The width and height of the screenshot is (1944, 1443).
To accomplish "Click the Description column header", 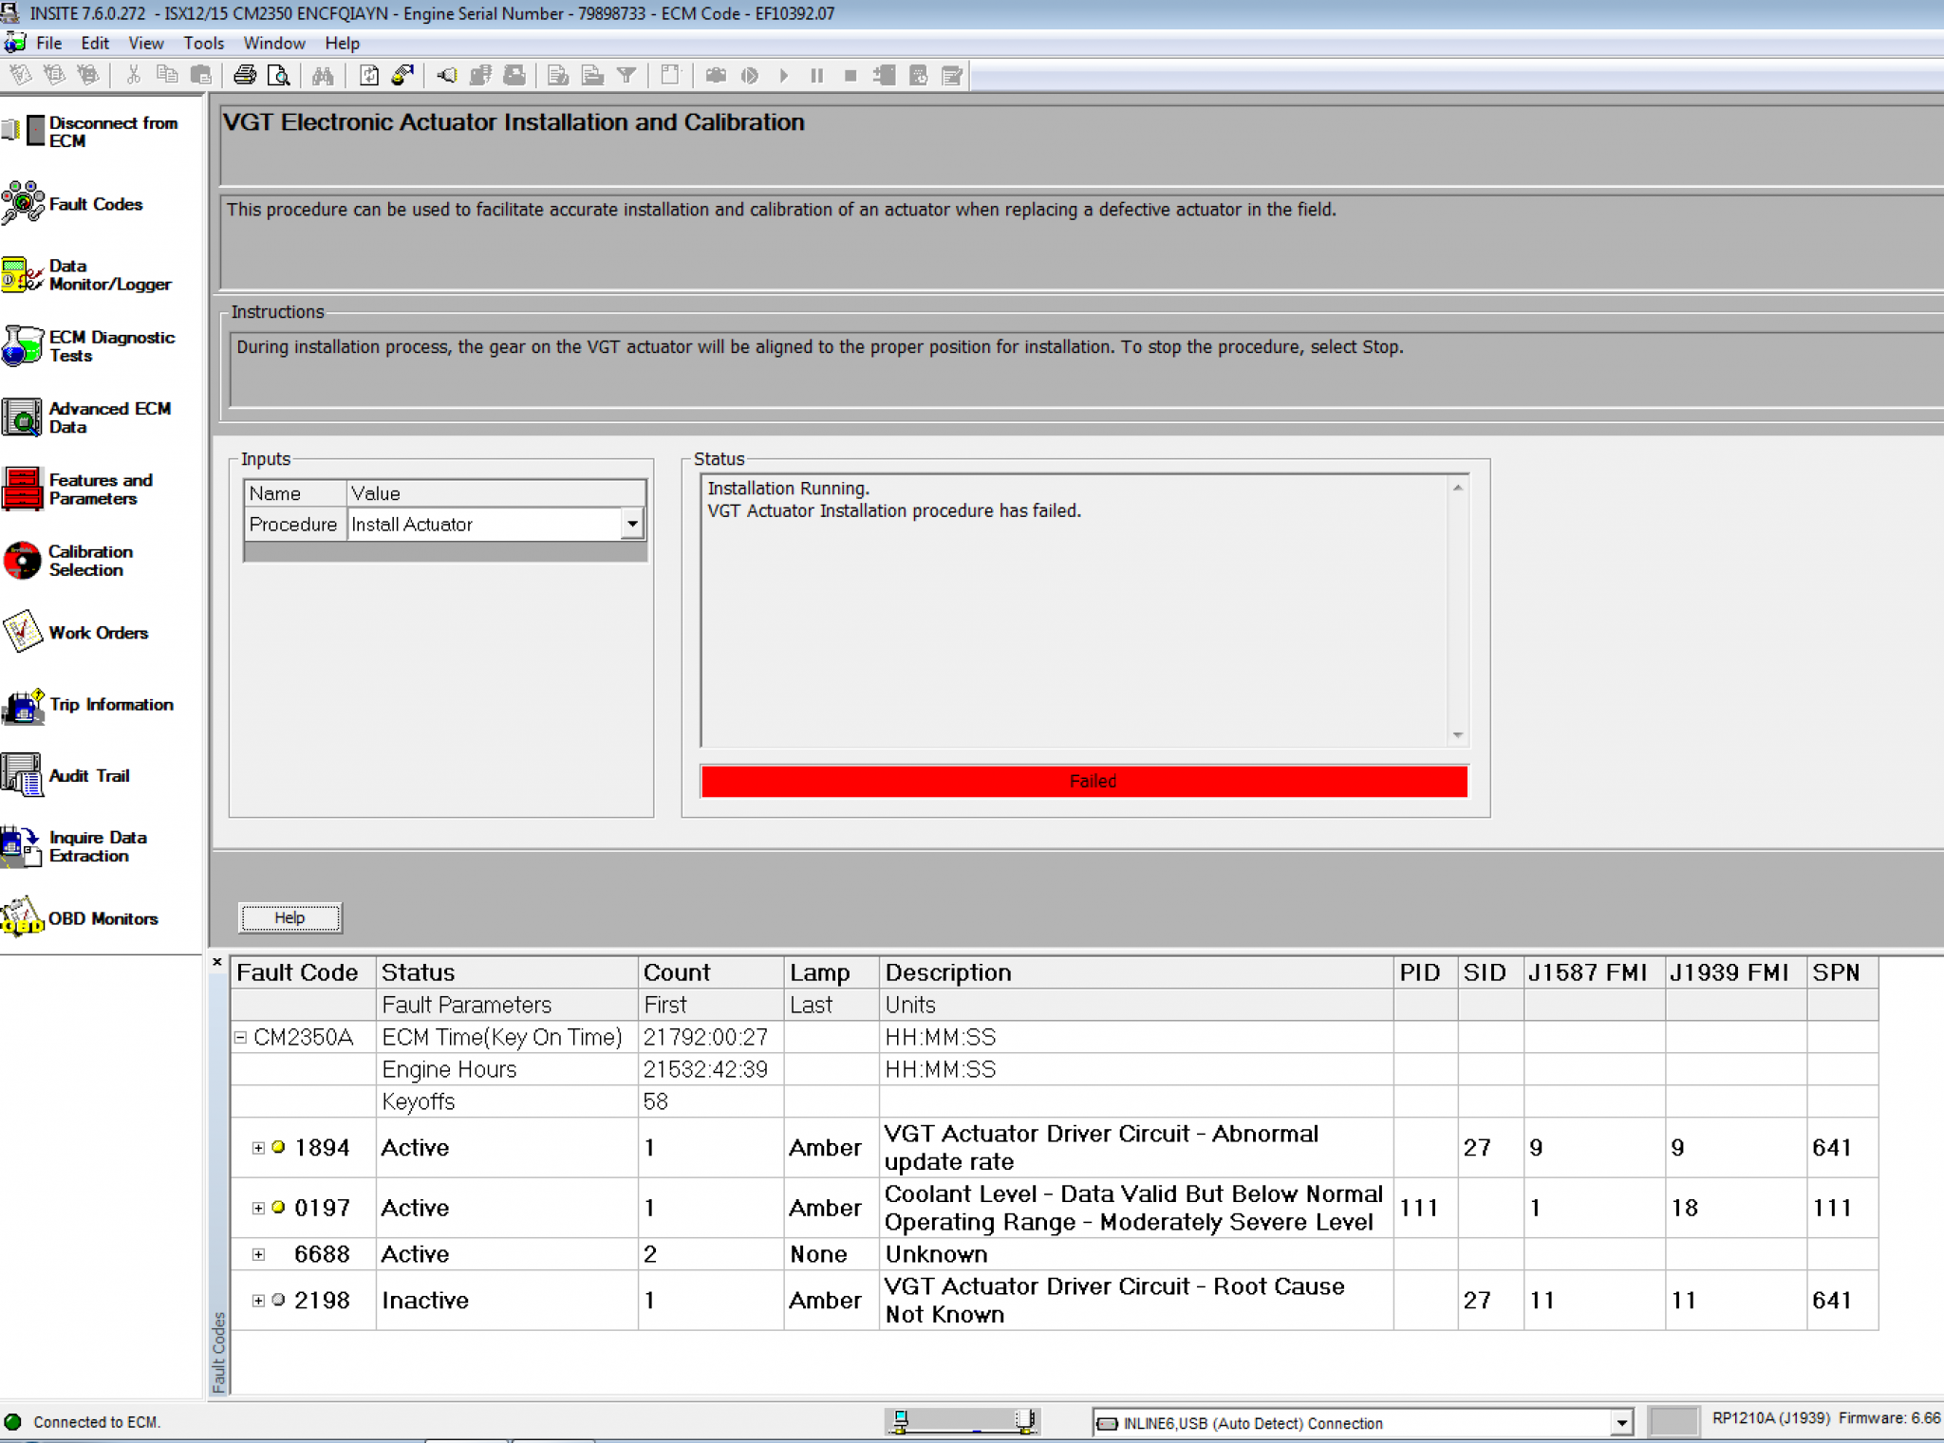I will 1136,972.
